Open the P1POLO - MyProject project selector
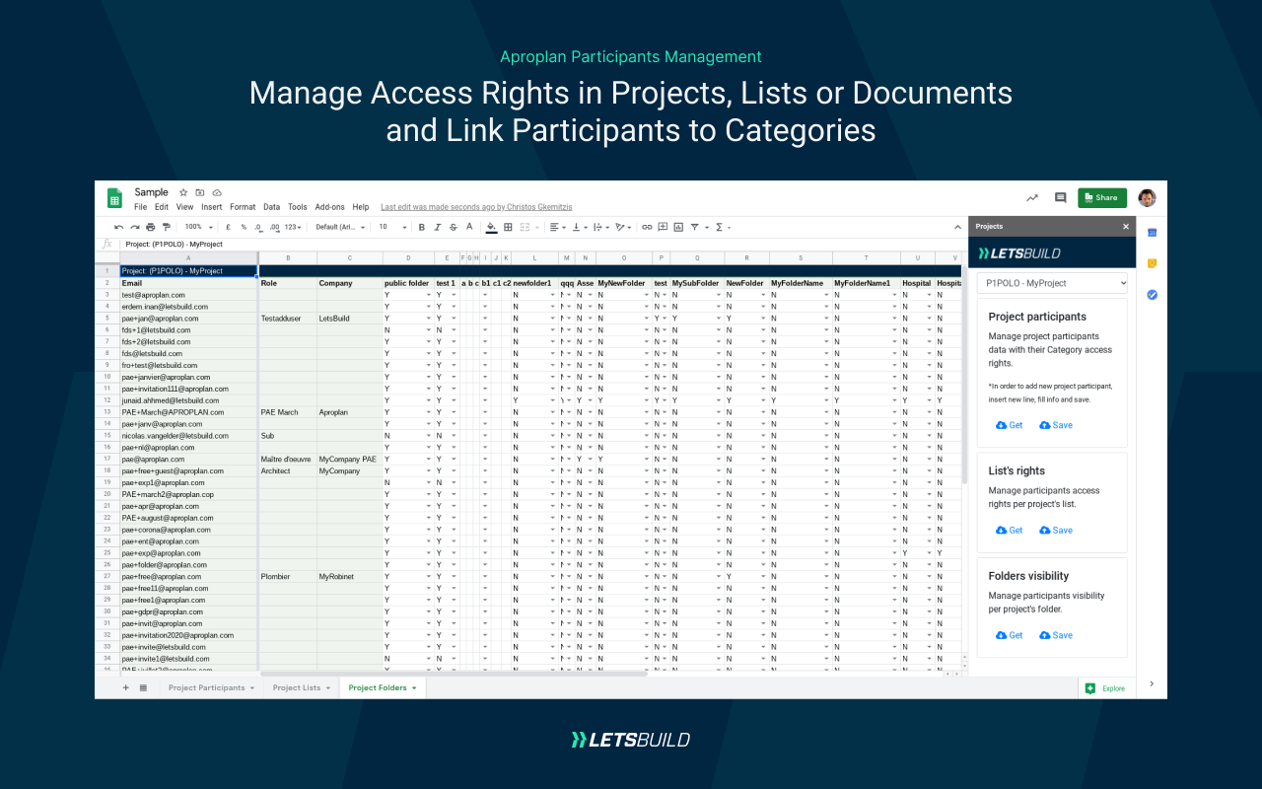1262x789 pixels. tap(1052, 283)
